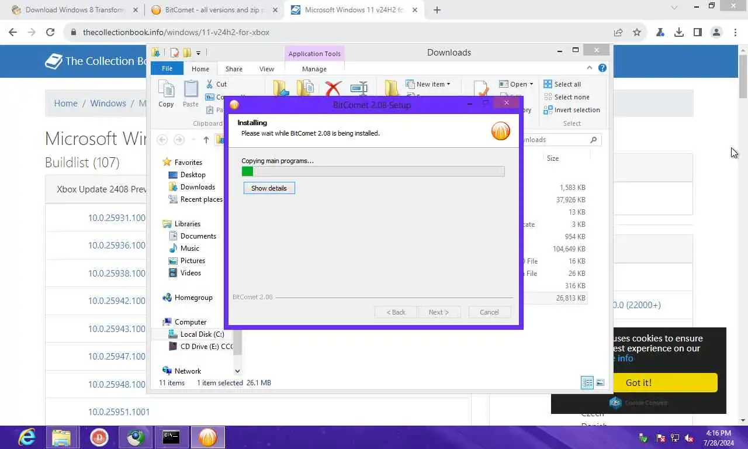Screen dimensions: 748x449
Task: Click Invert selection in Explorer ribbon
Action: [x=572, y=110]
